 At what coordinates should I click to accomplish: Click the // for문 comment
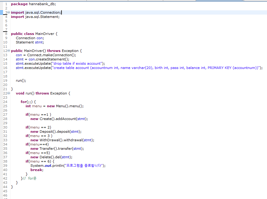point(30,178)
